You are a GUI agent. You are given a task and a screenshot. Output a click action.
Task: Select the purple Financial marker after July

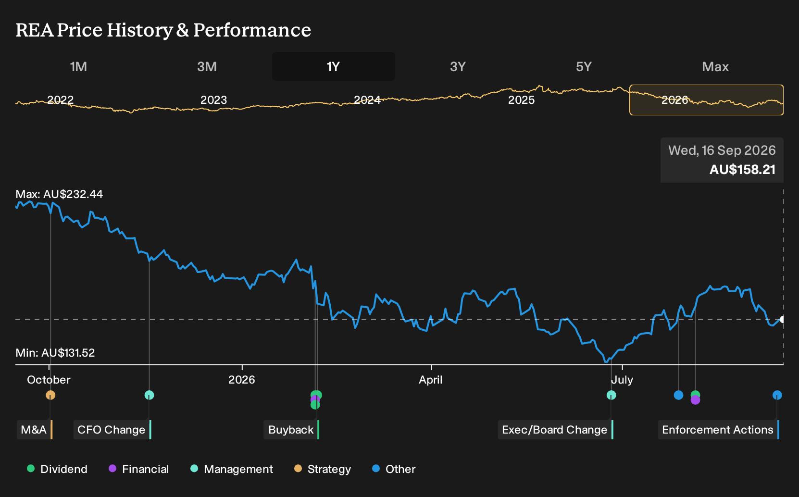pos(695,400)
